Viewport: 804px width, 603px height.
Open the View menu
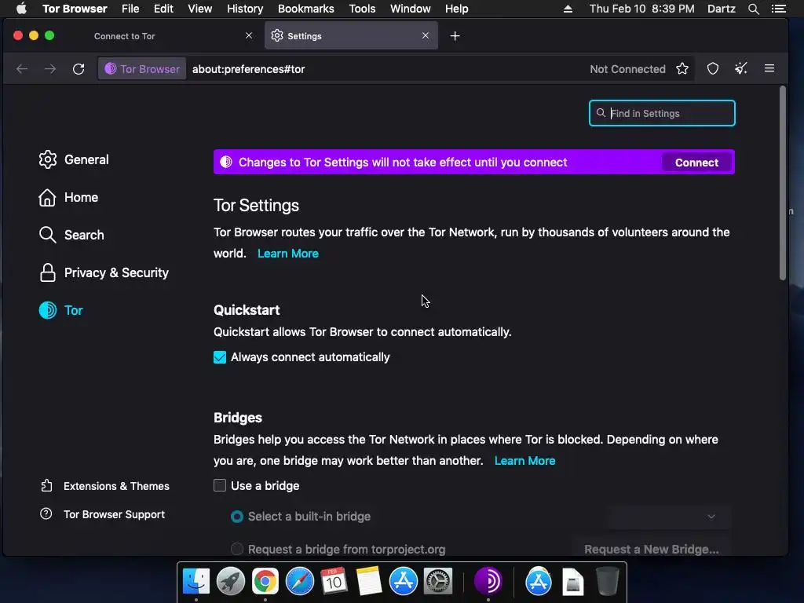[200, 9]
